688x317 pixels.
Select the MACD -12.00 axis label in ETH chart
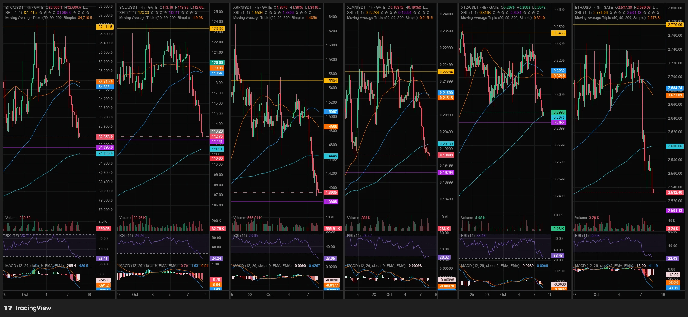(x=673, y=275)
